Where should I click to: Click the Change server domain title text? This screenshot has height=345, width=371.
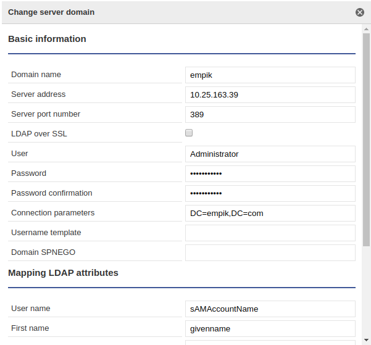(51, 12)
